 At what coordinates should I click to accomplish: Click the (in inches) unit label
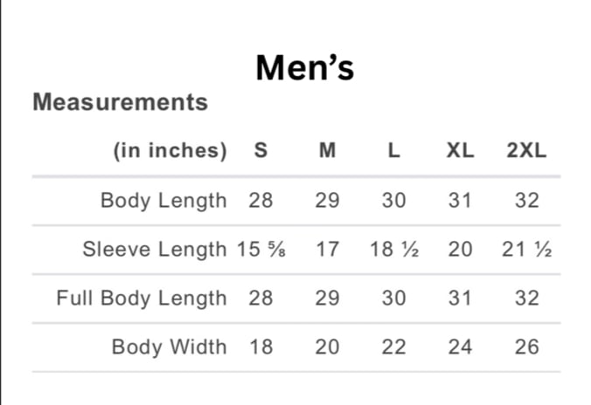[x=170, y=150]
